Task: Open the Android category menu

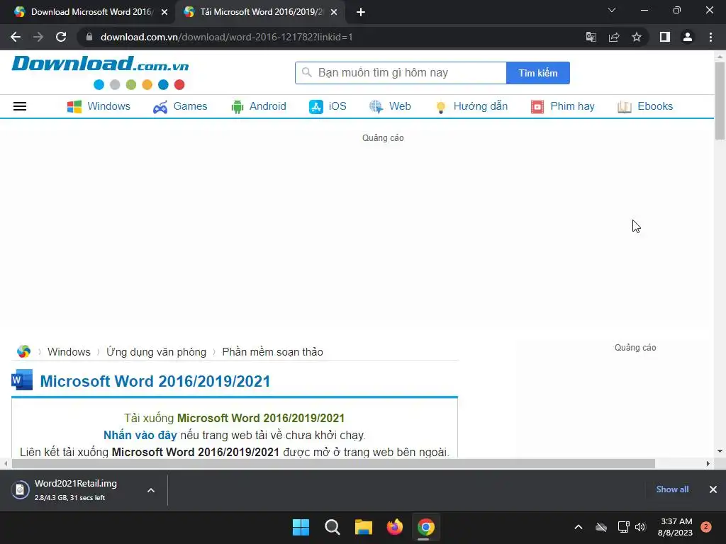Action: point(258,106)
